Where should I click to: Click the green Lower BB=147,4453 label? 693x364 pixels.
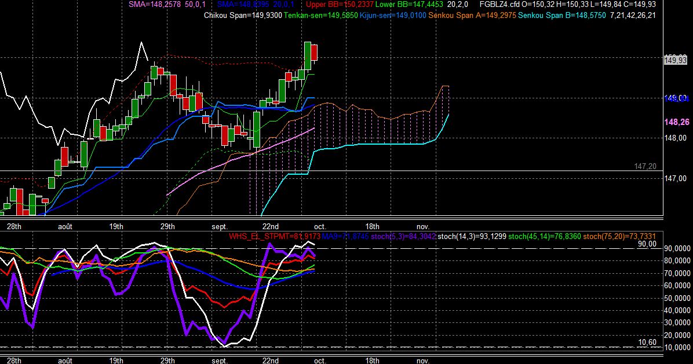409,5
